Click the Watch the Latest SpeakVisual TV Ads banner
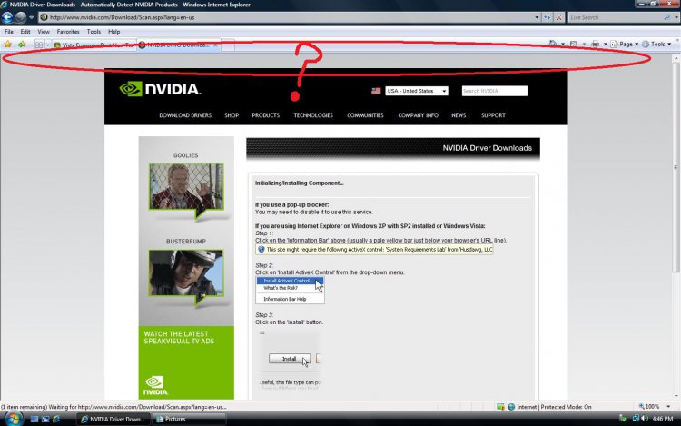This screenshot has height=426, width=681. pos(186,362)
